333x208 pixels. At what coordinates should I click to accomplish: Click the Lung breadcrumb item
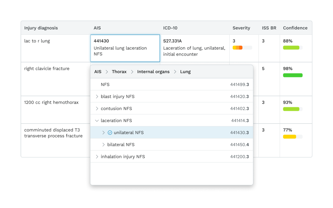point(185,72)
